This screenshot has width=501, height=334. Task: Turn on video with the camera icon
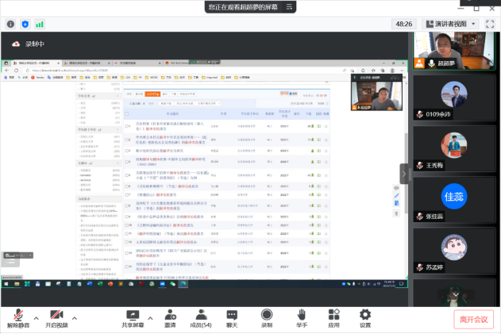56,315
